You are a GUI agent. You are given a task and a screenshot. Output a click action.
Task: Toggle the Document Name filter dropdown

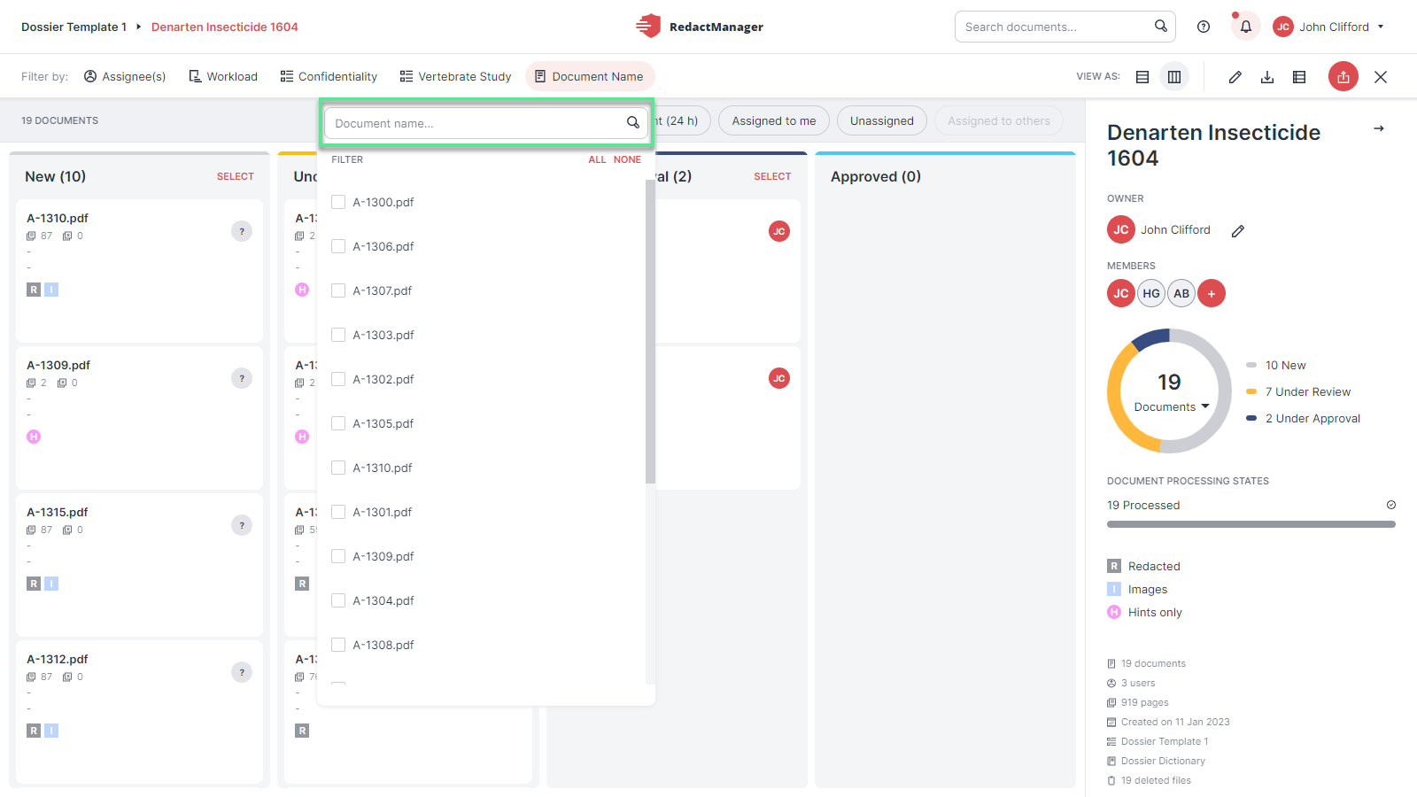click(x=590, y=76)
